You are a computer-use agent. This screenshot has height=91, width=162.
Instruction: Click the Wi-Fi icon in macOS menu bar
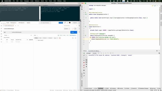[x=150, y=1]
